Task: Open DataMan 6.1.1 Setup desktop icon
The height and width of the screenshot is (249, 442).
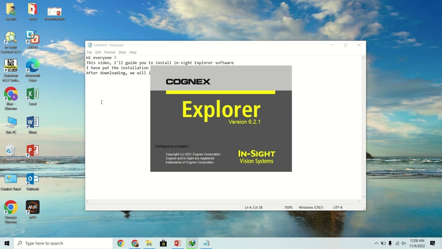Action: coord(11,71)
